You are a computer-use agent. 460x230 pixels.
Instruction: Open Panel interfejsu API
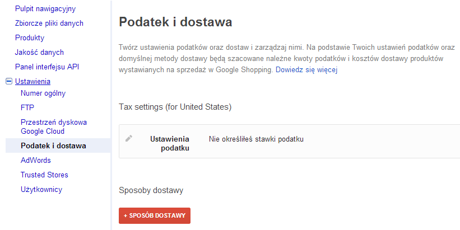(x=48, y=67)
